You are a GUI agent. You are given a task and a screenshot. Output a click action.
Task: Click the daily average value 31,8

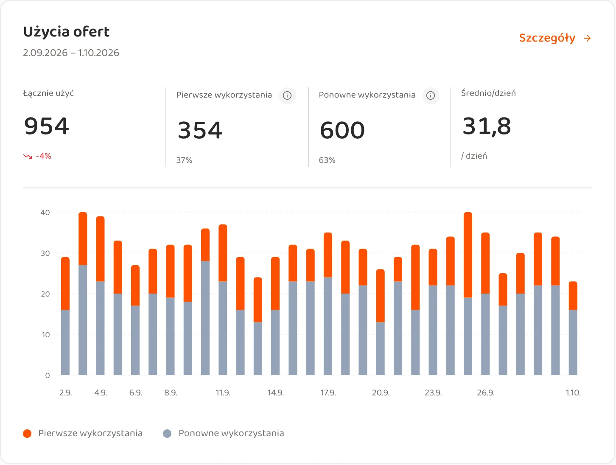487,126
